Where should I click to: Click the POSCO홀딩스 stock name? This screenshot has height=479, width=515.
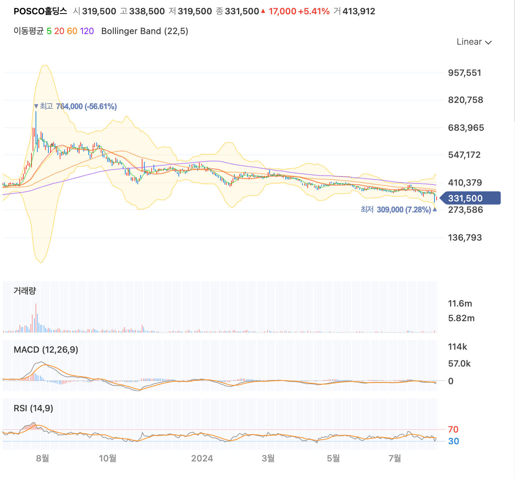coord(40,11)
